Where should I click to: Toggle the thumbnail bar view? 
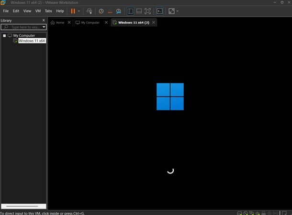click(x=139, y=11)
